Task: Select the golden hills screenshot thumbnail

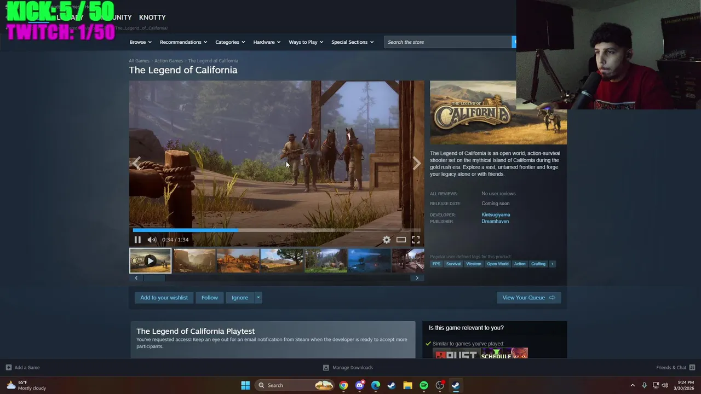Action: [282, 260]
